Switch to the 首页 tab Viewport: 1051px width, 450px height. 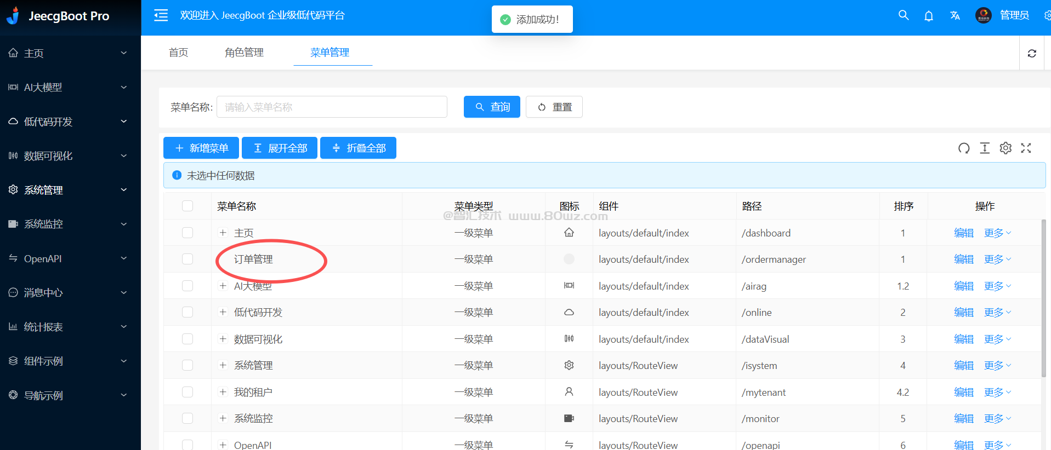[x=178, y=53]
